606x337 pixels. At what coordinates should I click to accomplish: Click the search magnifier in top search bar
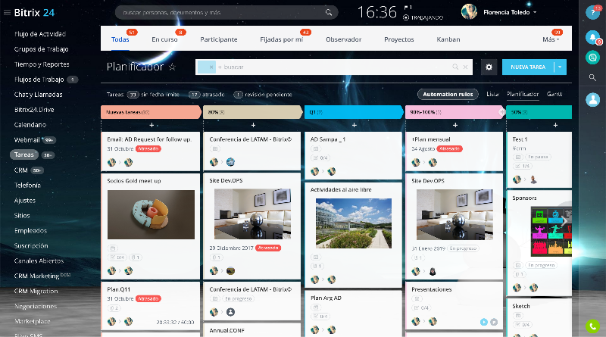click(x=329, y=12)
